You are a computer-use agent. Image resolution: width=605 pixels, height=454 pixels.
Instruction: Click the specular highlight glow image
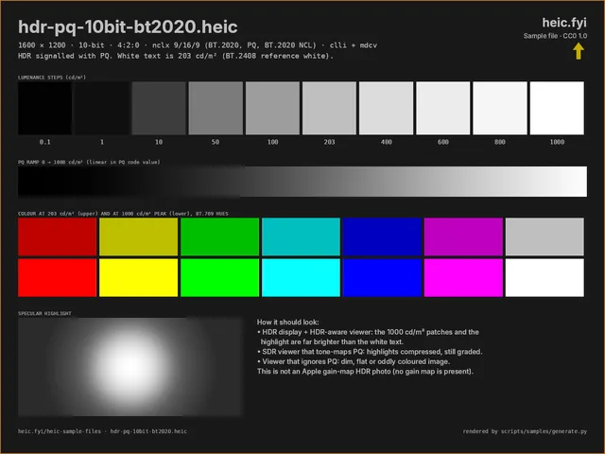pyautogui.click(x=130, y=367)
